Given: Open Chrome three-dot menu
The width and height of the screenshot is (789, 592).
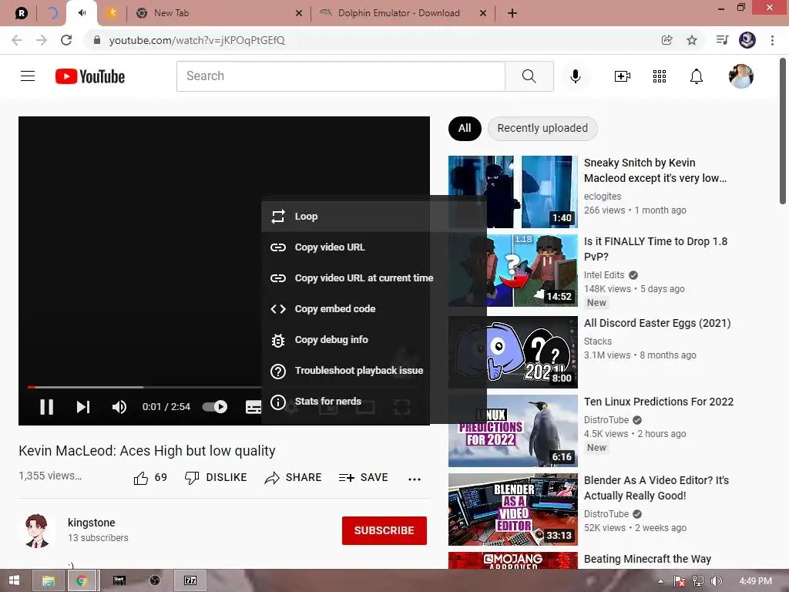Looking at the screenshot, I should (772, 40).
